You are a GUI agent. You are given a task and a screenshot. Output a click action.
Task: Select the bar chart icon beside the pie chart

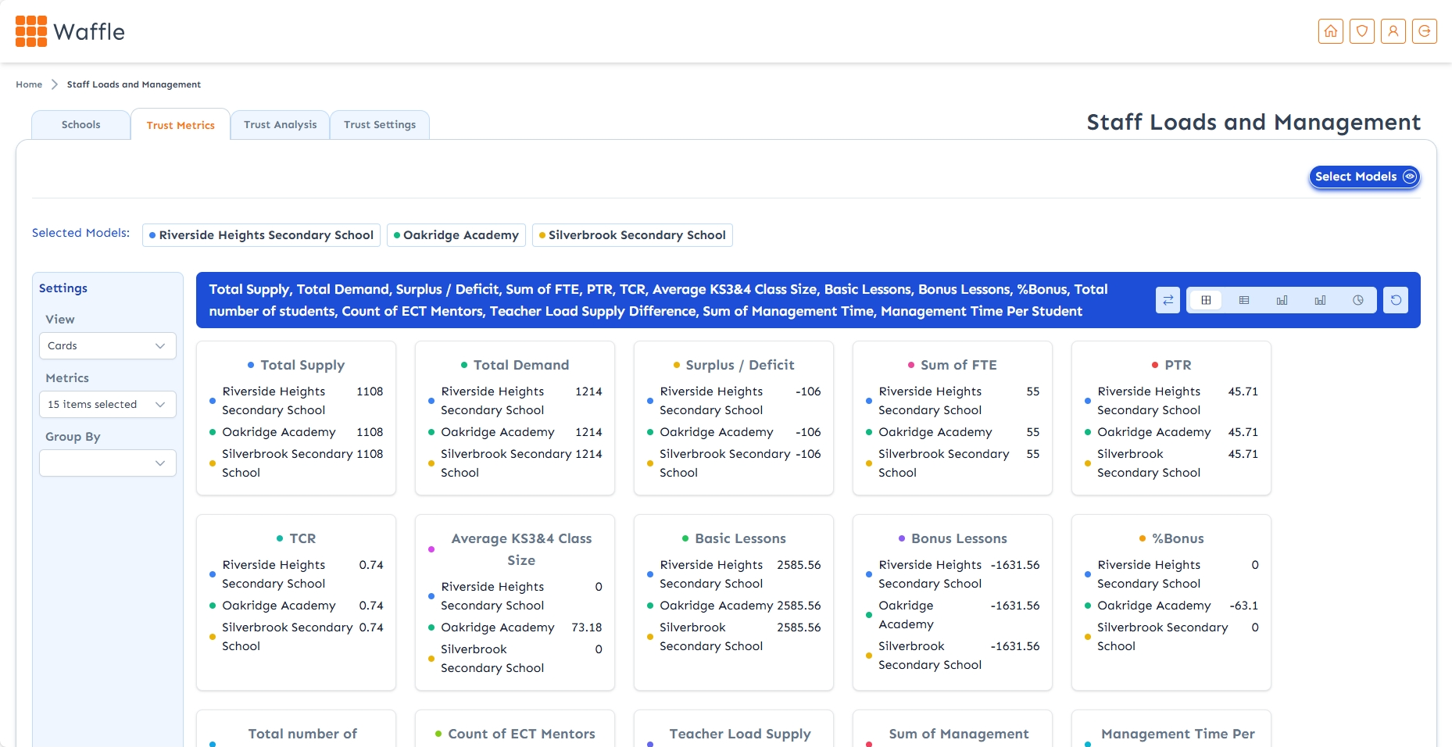tap(1320, 300)
